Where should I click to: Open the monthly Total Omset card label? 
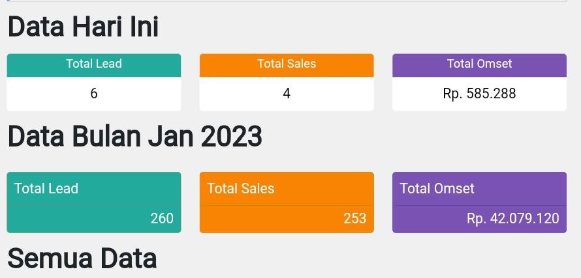(437, 189)
